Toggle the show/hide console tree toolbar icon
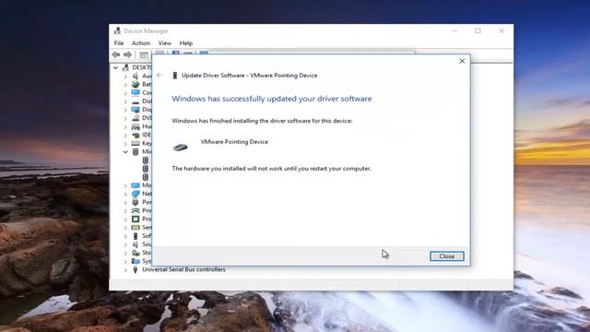 144,55
